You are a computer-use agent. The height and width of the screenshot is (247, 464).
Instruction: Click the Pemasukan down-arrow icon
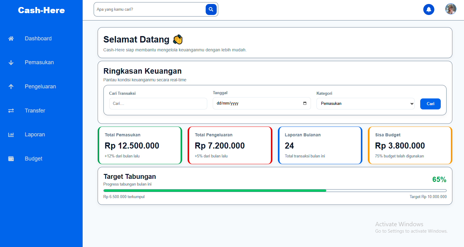11,63
